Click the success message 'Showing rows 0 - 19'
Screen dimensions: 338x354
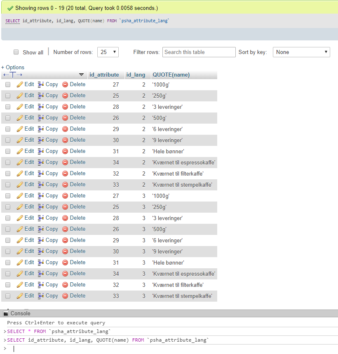pos(87,8)
